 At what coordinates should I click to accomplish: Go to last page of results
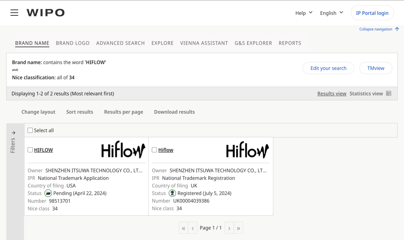pos(238,228)
